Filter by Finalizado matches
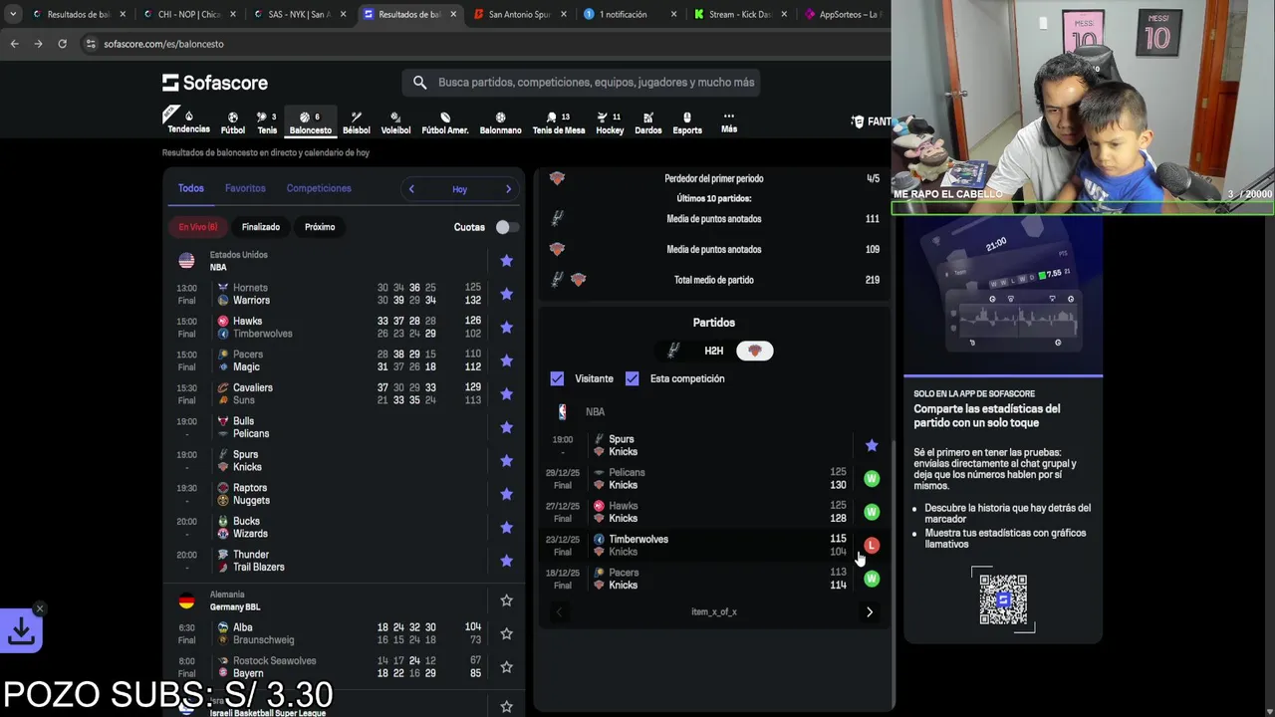Screen dimensions: 1275x717 click(x=261, y=227)
